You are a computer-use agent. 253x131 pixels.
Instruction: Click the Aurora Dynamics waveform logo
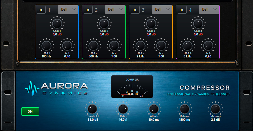(32, 88)
